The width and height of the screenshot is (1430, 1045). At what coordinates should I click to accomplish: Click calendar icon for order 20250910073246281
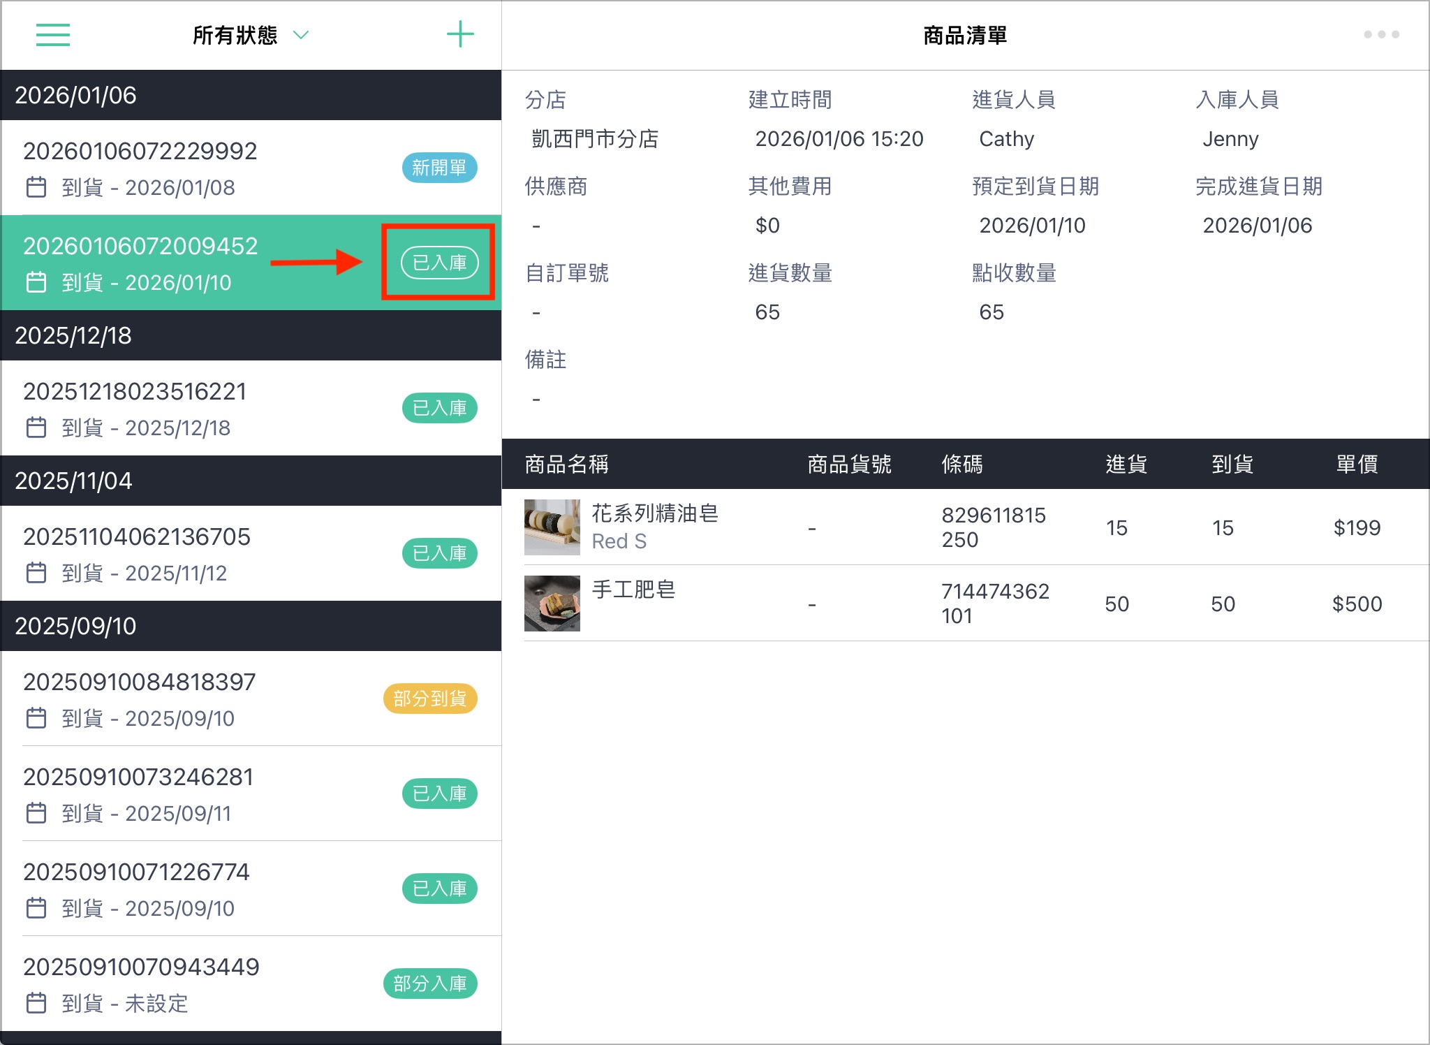(36, 813)
